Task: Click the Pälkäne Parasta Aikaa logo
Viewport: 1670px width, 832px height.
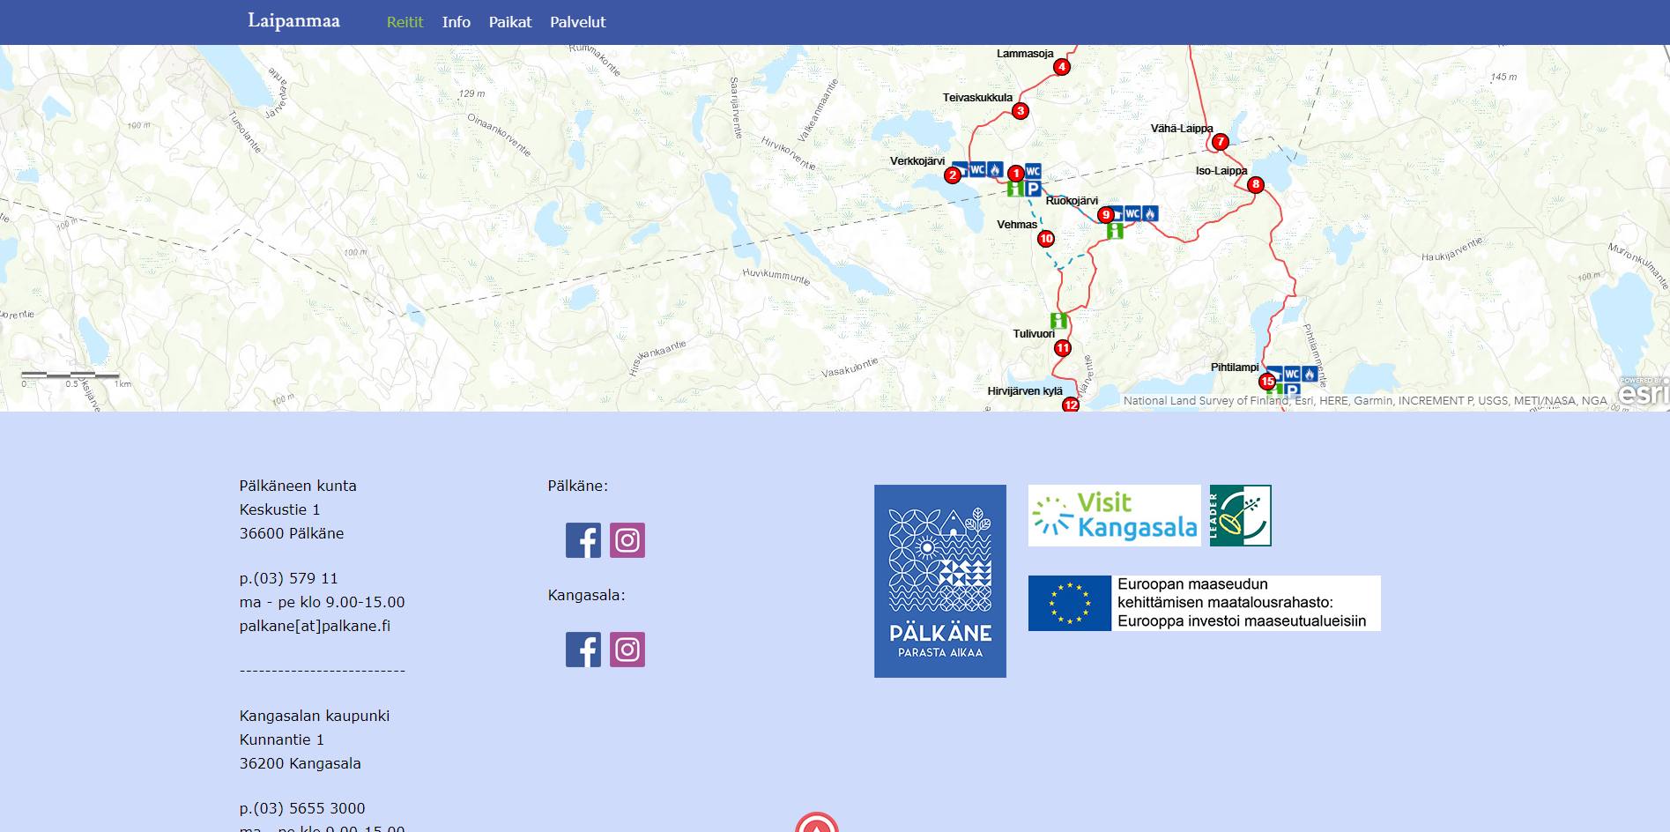Action: point(940,581)
